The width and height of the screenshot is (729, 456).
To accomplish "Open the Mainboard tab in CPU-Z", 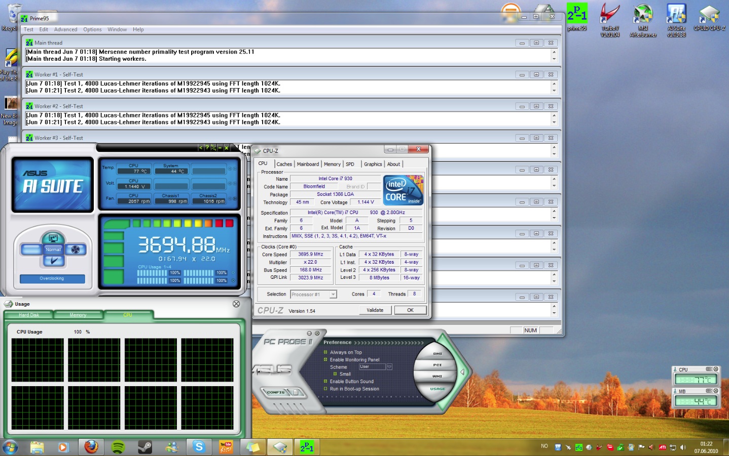I will coord(308,164).
